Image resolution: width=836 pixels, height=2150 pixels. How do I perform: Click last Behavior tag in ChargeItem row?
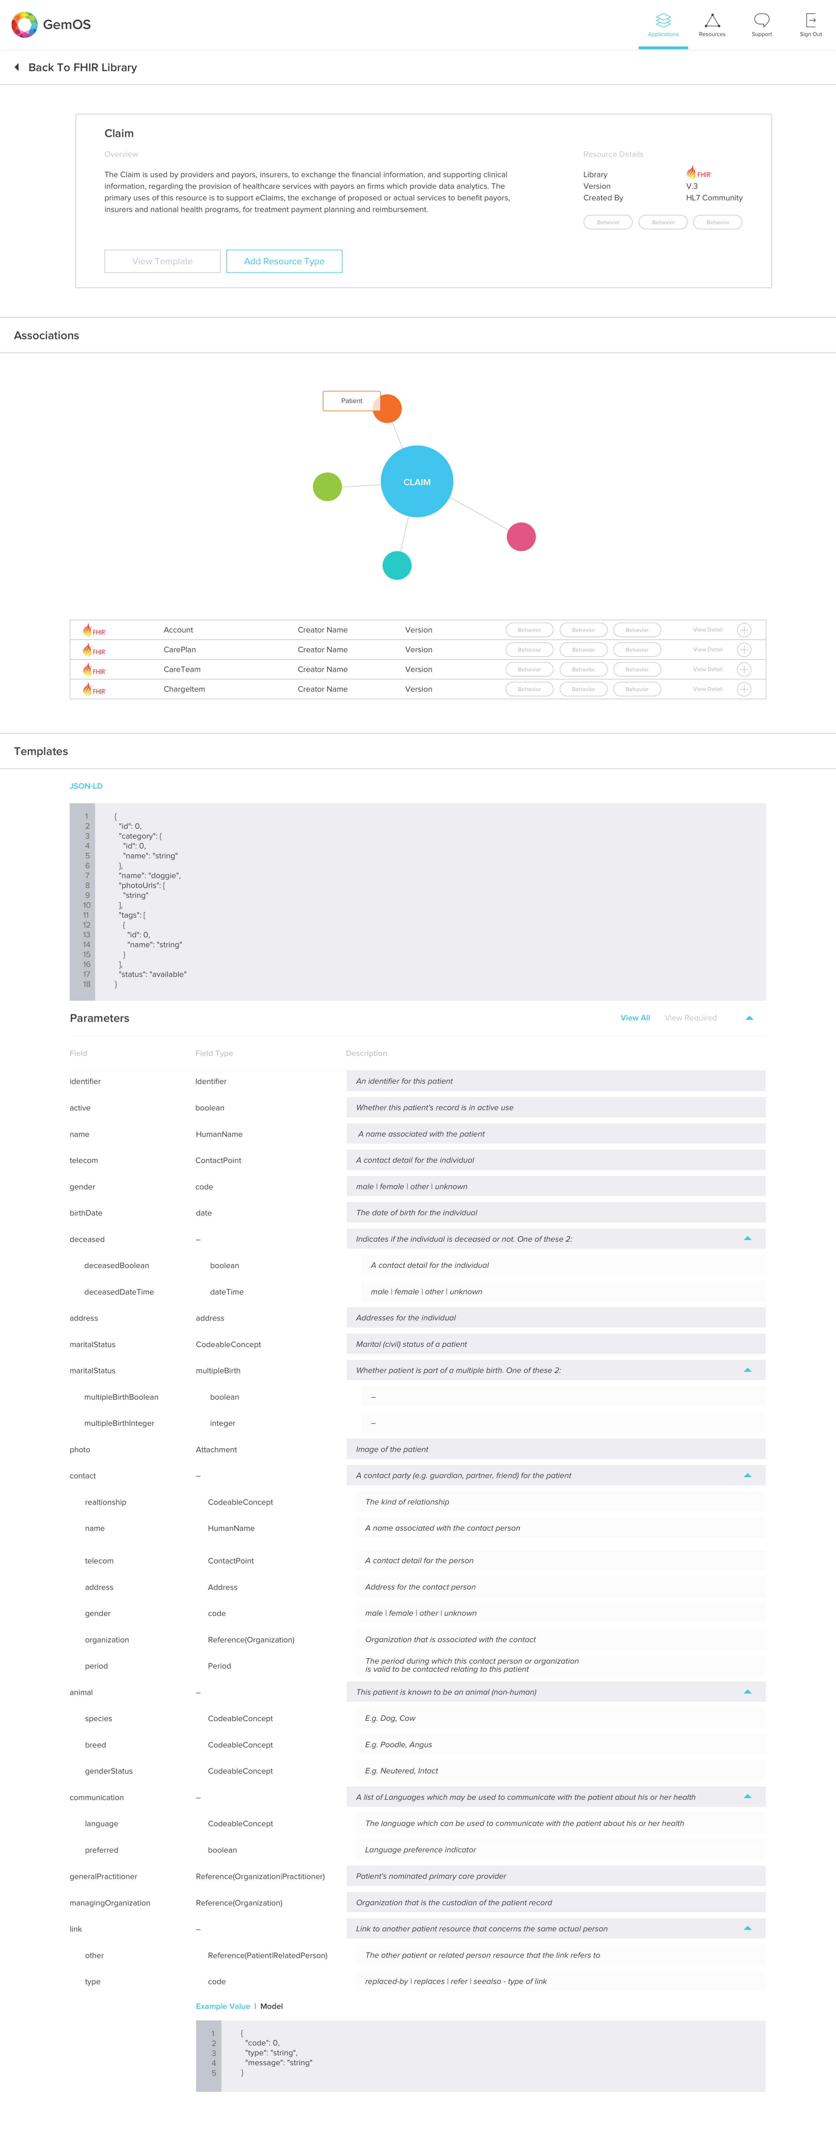[637, 689]
